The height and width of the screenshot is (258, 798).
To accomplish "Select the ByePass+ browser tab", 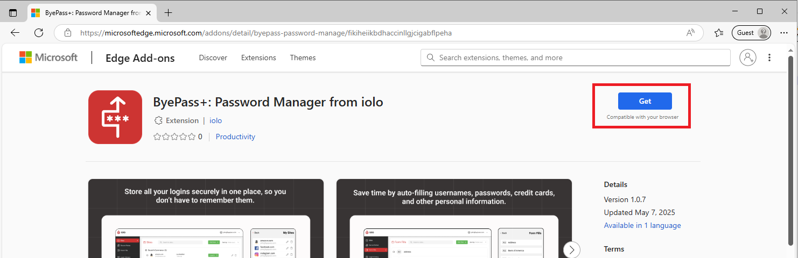I will coord(92,12).
